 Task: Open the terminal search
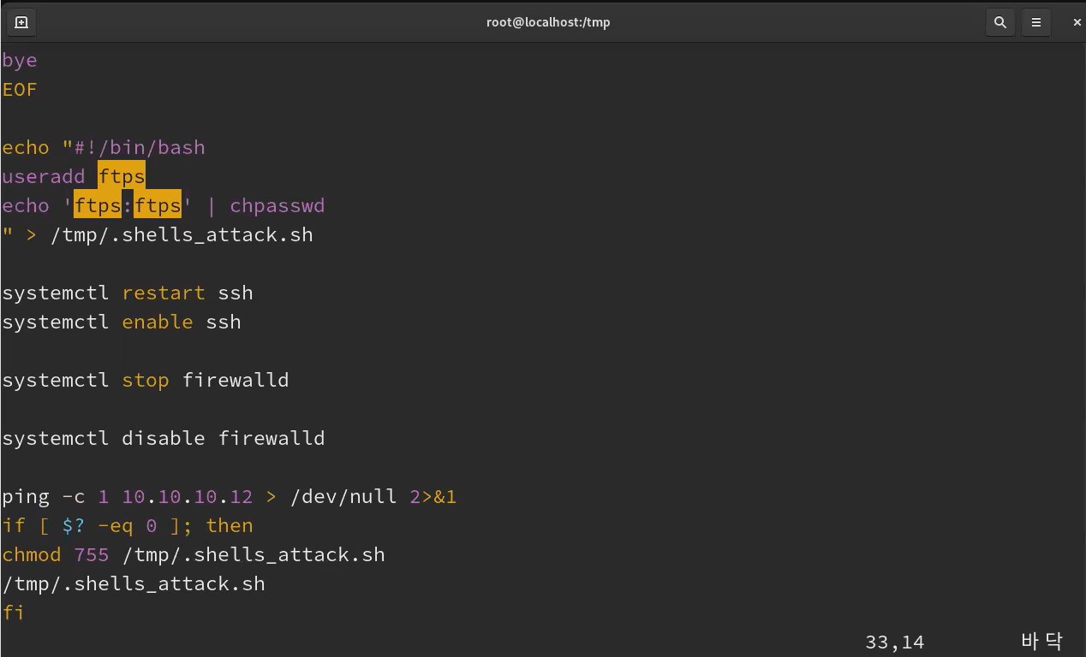(999, 22)
